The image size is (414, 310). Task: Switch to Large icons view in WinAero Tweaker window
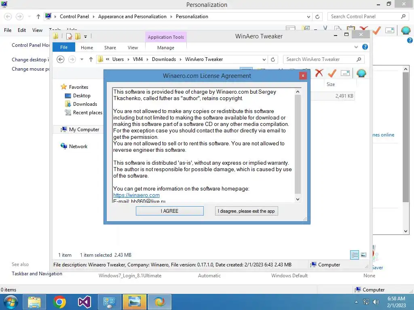[x=363, y=255]
